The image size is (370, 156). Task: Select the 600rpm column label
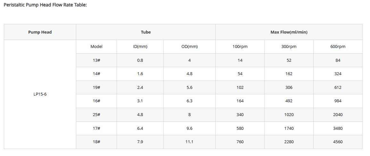pos(338,47)
